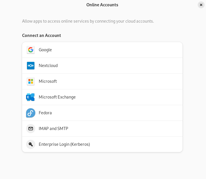The height and width of the screenshot is (179, 206).
Task: Pick the Microsoft account label
Action: [x=48, y=81]
